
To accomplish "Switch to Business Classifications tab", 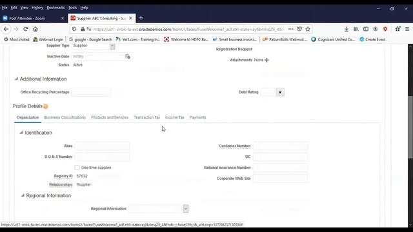I will [x=65, y=117].
